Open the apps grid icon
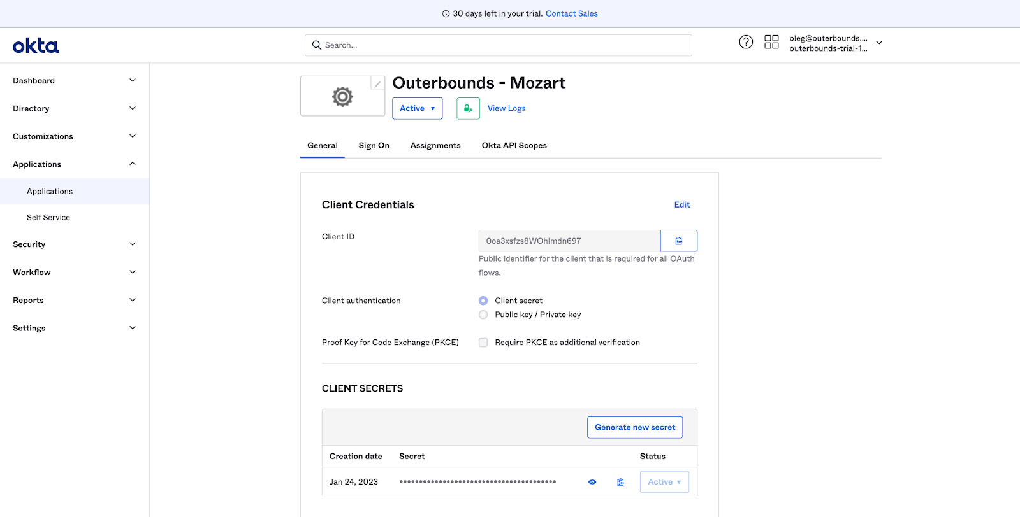The height and width of the screenshot is (517, 1020). click(x=771, y=42)
